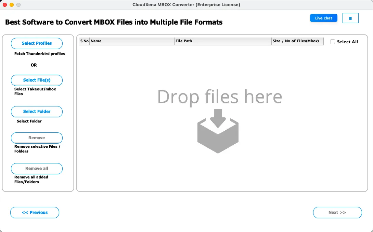Proceed using the Next >> button
373x232 pixels.
[x=337, y=212]
